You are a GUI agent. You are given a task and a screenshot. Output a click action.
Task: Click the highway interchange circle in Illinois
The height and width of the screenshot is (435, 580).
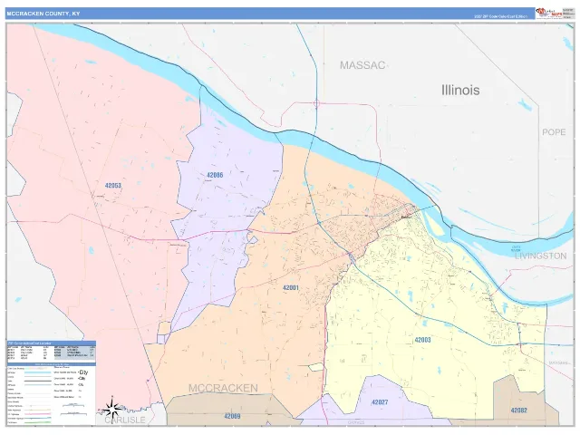pos(316,103)
